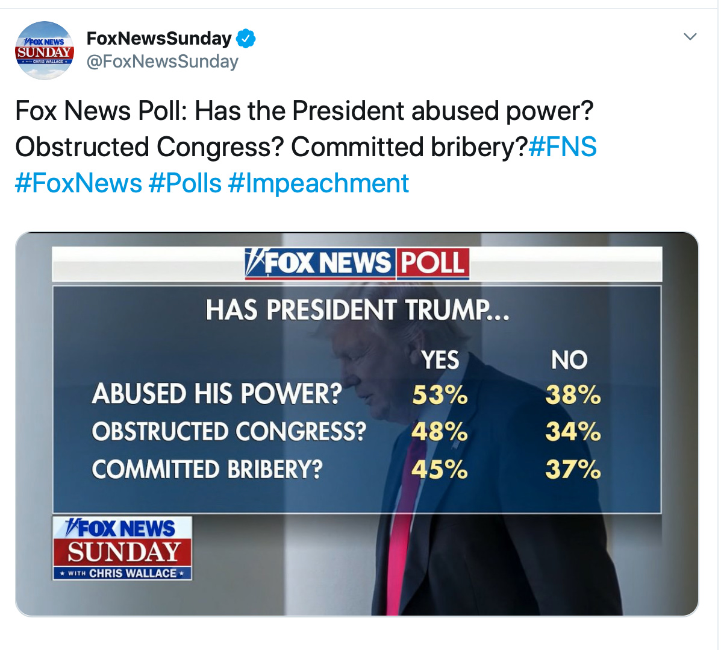Click the "Obstructed Congress?" row label
This screenshot has height=650, width=721.
229,432
